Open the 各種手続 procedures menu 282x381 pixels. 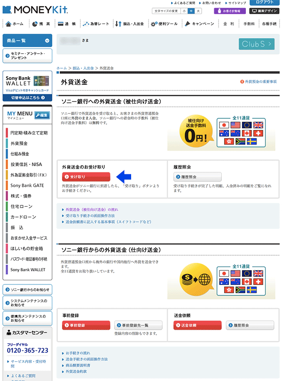tap(269, 24)
